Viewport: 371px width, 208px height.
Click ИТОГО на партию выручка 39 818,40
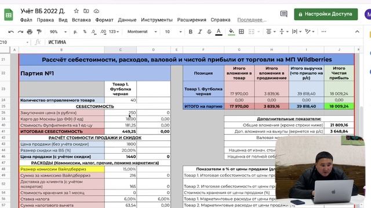point(307,106)
